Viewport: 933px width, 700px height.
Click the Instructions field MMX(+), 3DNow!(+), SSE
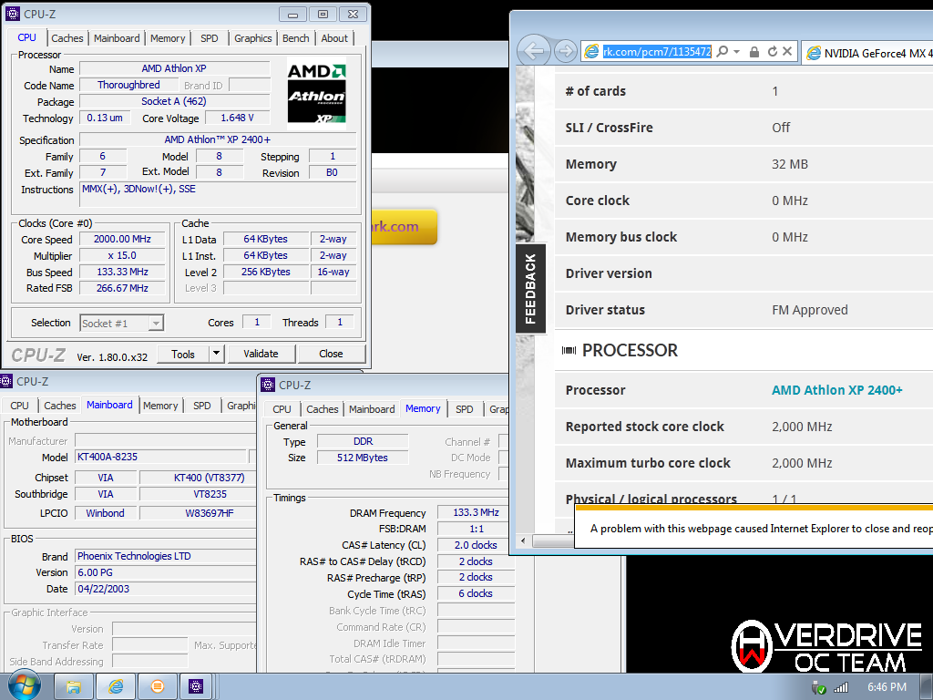pyautogui.click(x=218, y=195)
